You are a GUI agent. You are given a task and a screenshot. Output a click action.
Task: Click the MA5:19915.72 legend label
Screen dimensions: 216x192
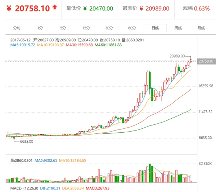pos(23,45)
